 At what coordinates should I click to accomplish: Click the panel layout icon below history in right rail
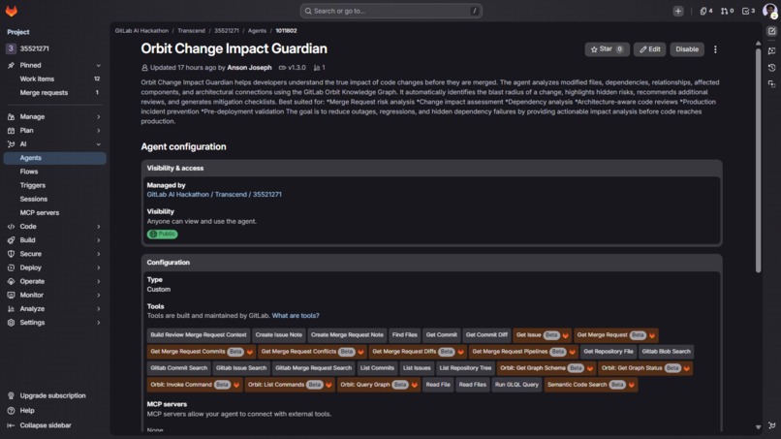pyautogui.click(x=771, y=84)
